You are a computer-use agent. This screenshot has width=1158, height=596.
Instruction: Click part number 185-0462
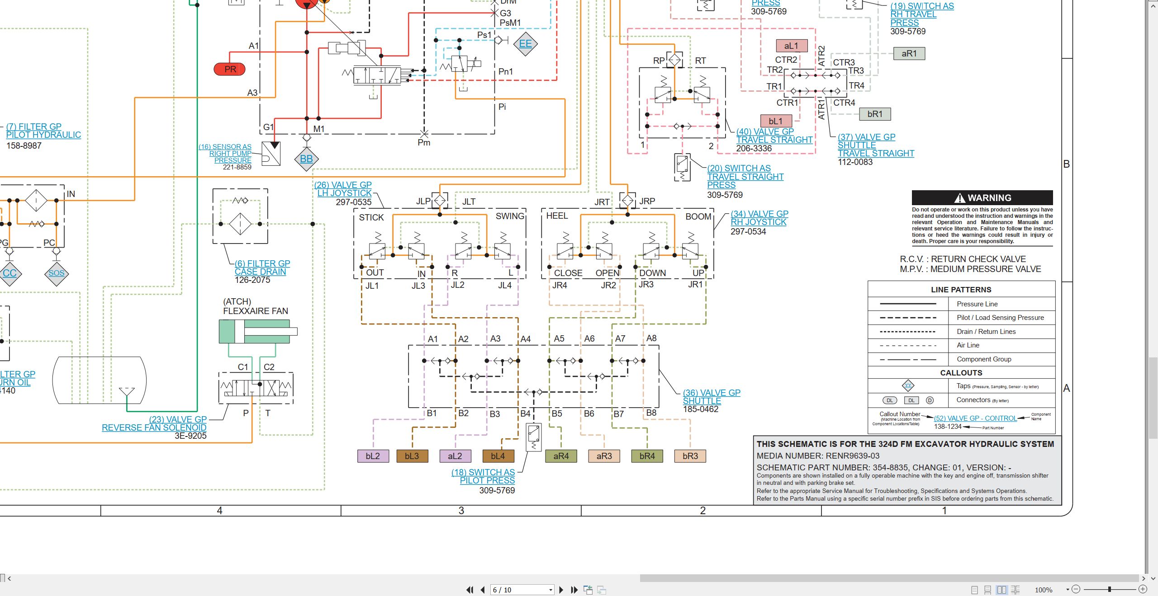click(701, 409)
